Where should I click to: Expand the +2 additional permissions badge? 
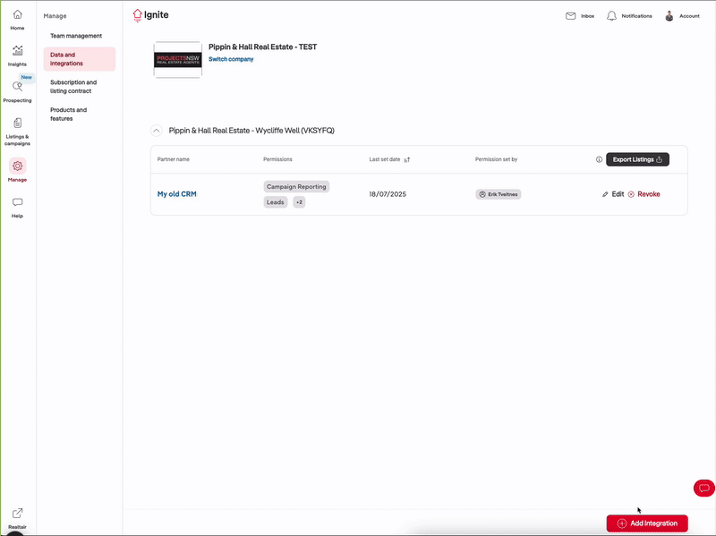(299, 202)
